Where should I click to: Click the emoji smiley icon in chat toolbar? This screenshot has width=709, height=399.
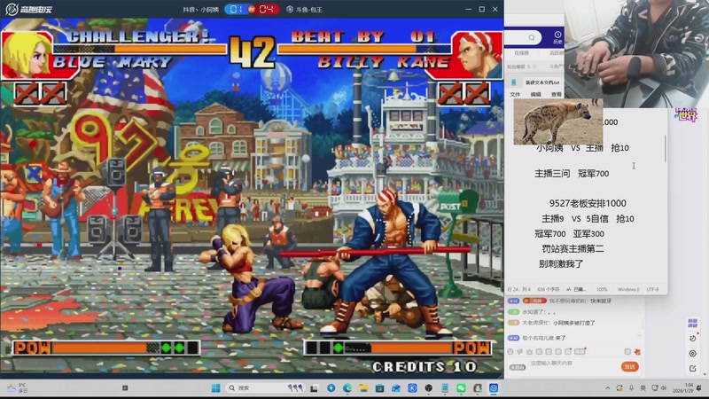point(510,351)
